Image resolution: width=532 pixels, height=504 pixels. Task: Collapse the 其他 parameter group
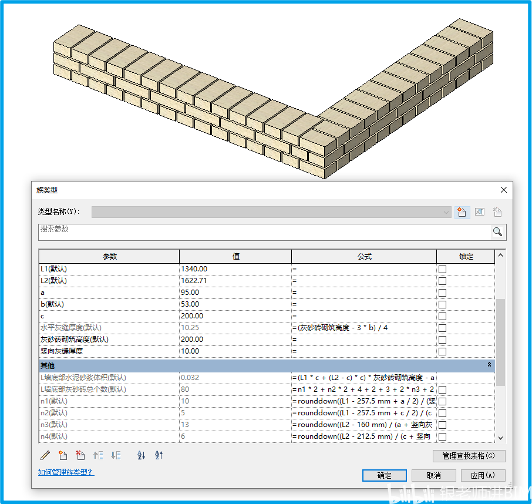click(489, 365)
